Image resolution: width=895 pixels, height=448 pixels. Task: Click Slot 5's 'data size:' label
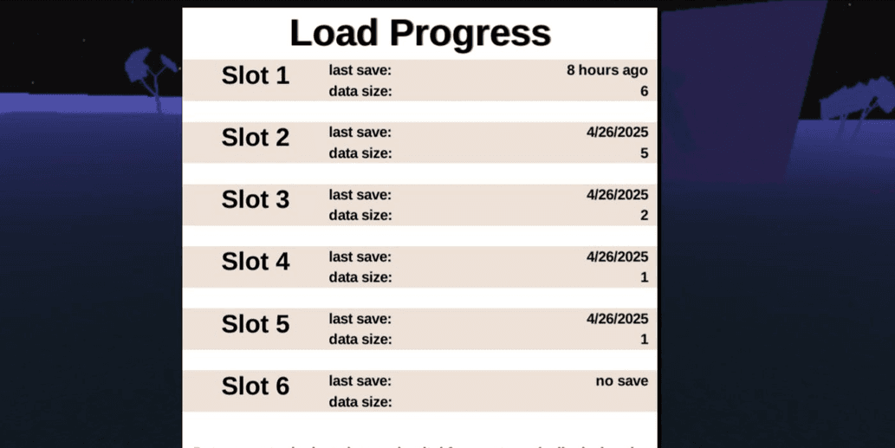point(360,340)
